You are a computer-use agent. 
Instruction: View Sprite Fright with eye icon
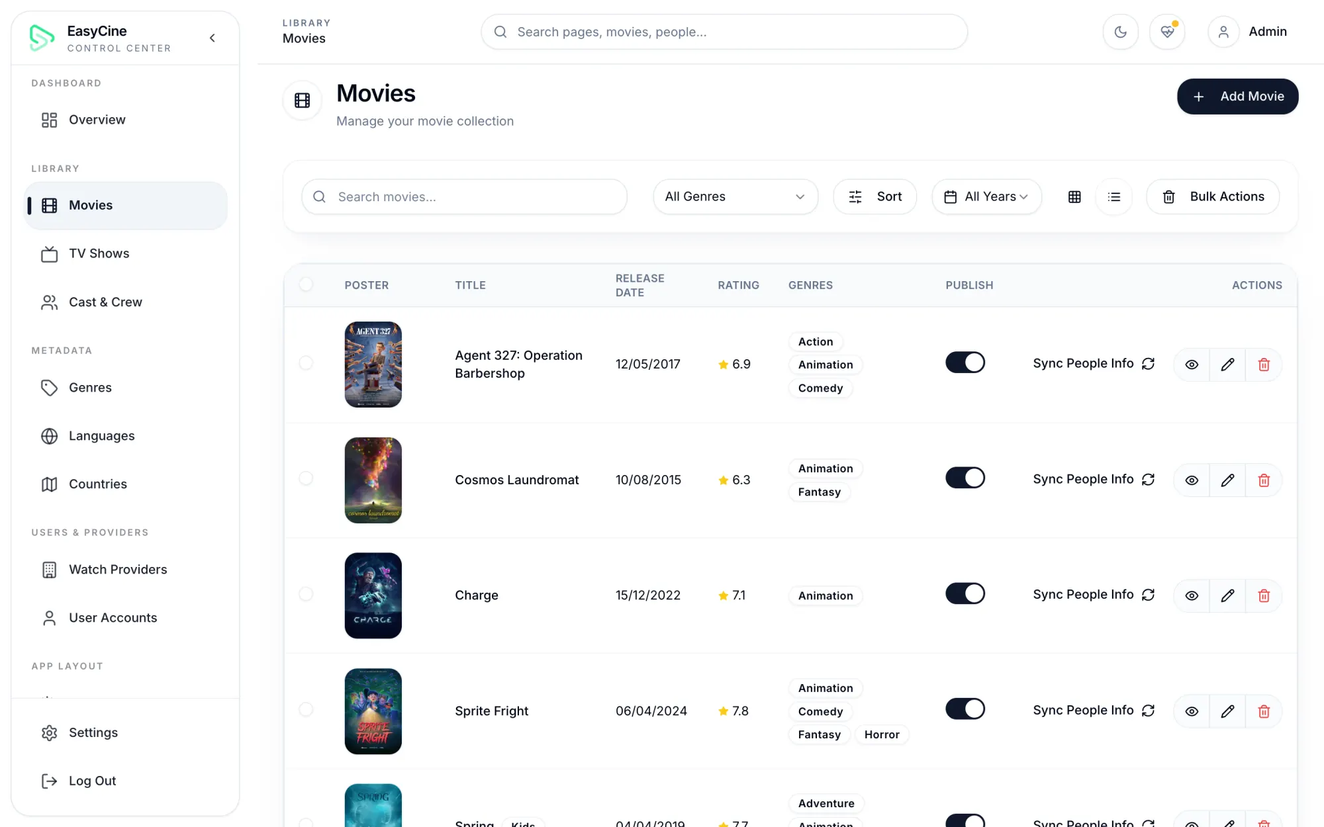[1192, 711]
